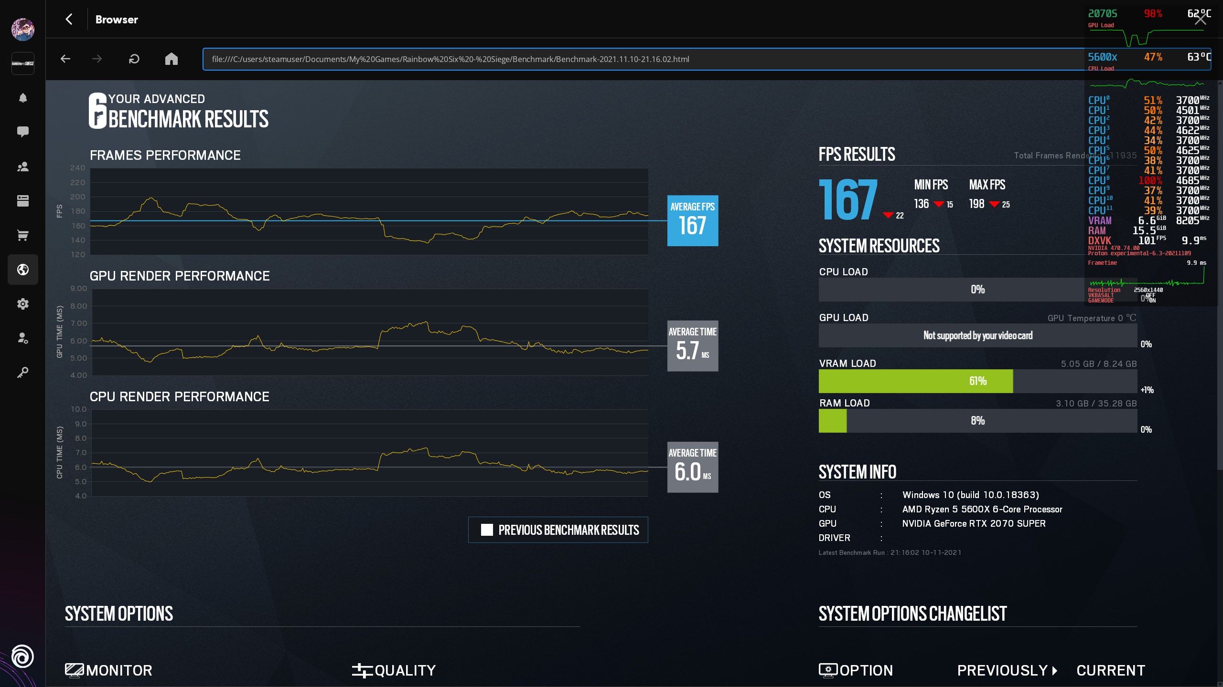The image size is (1223, 687).
Task: Click the Quality sliders icon
Action: (x=362, y=670)
